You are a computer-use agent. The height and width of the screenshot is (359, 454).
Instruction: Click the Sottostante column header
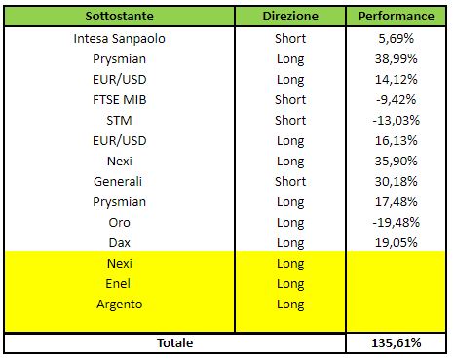tap(119, 17)
